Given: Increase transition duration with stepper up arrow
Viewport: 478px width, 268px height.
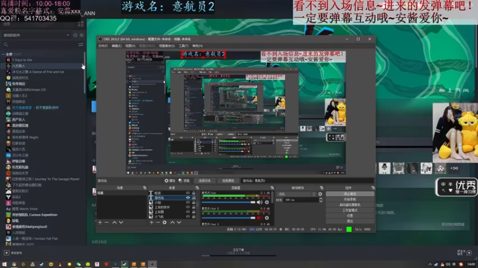Looking at the screenshot, I should click(321, 199).
